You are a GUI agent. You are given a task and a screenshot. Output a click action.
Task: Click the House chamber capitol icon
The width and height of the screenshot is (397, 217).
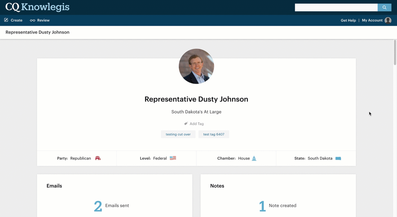254,158
